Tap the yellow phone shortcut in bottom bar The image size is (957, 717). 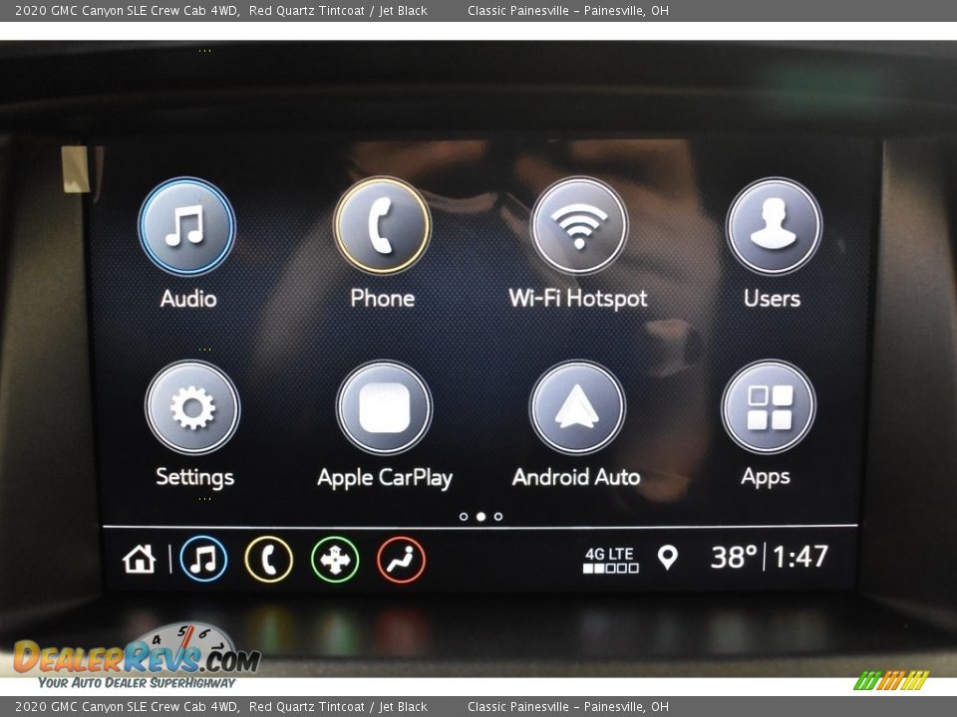point(269,560)
